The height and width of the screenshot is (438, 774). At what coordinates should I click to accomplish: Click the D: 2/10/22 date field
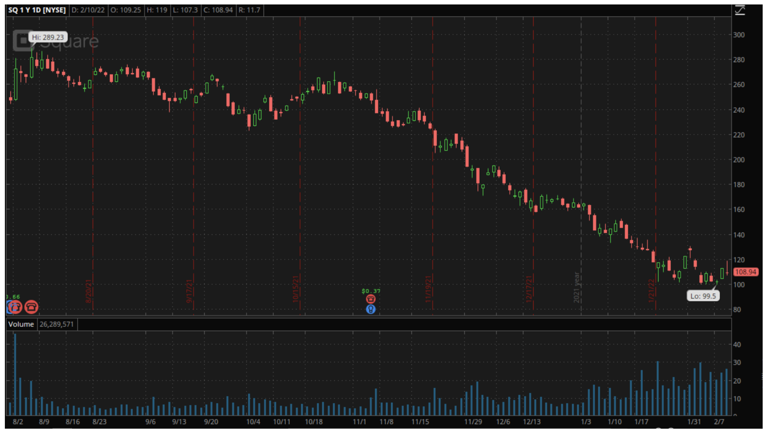(x=88, y=10)
